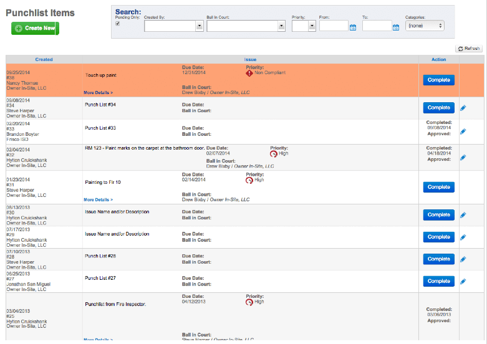The height and width of the screenshot is (344, 487).
Task: Click High priority icon on Fire Inspector item
Action: (249, 302)
